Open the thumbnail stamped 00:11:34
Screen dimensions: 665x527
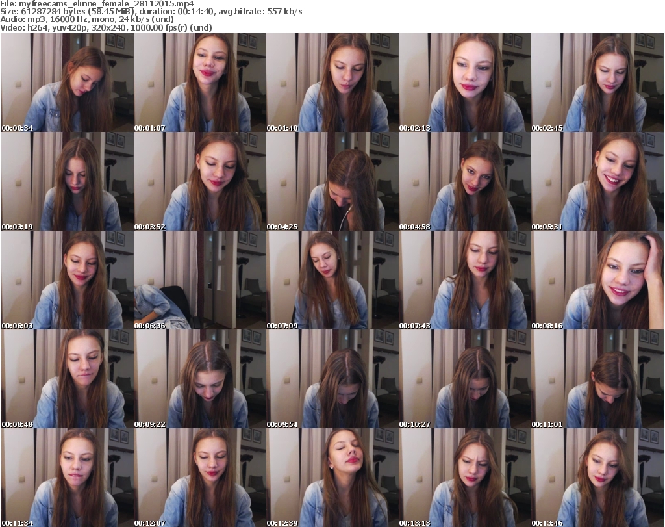(x=68, y=478)
